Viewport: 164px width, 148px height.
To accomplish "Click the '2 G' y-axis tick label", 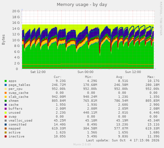I will coord(17,63).
